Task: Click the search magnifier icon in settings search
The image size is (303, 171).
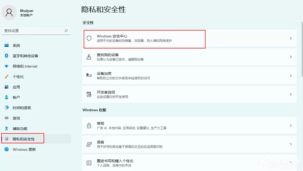Action: (x=66, y=30)
